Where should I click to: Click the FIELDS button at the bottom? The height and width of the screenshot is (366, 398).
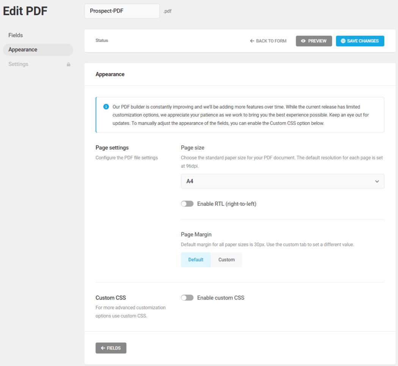tap(111, 348)
